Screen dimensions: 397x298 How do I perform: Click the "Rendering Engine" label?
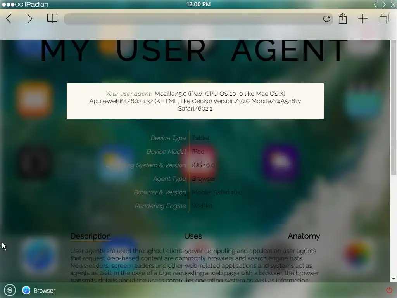160,206
